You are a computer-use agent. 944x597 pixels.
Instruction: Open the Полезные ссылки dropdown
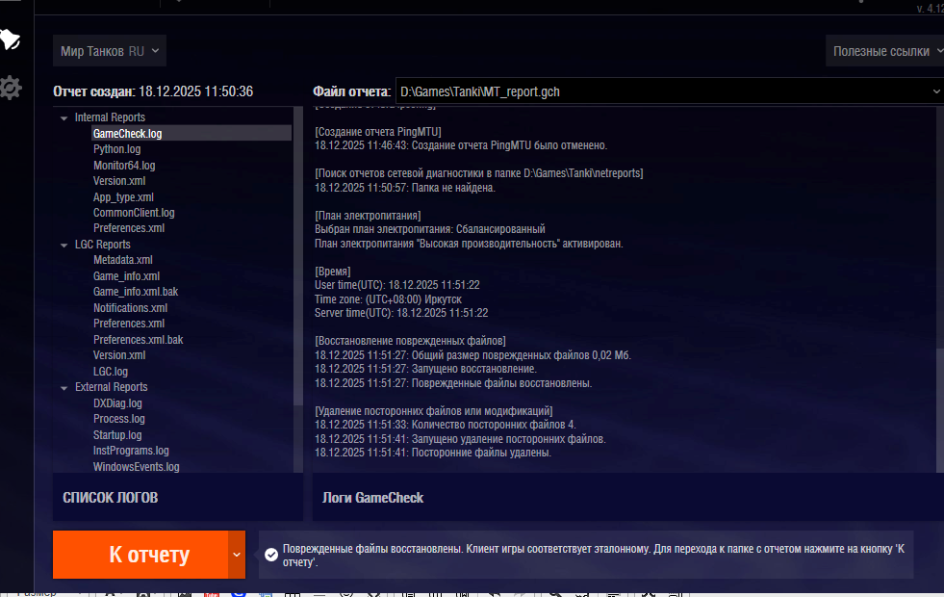885,51
